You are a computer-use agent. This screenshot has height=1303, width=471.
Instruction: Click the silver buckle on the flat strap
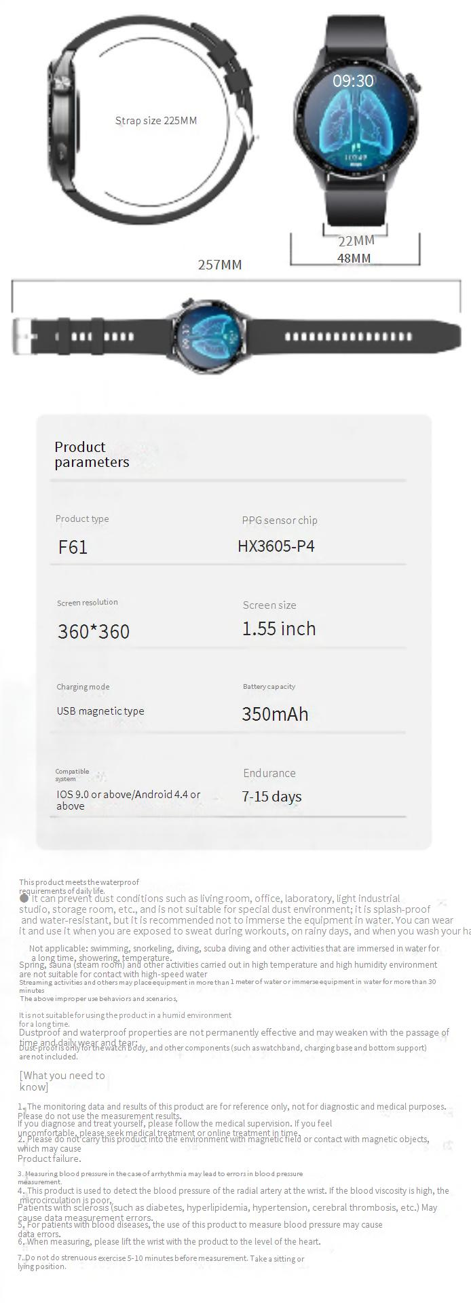click(21, 336)
